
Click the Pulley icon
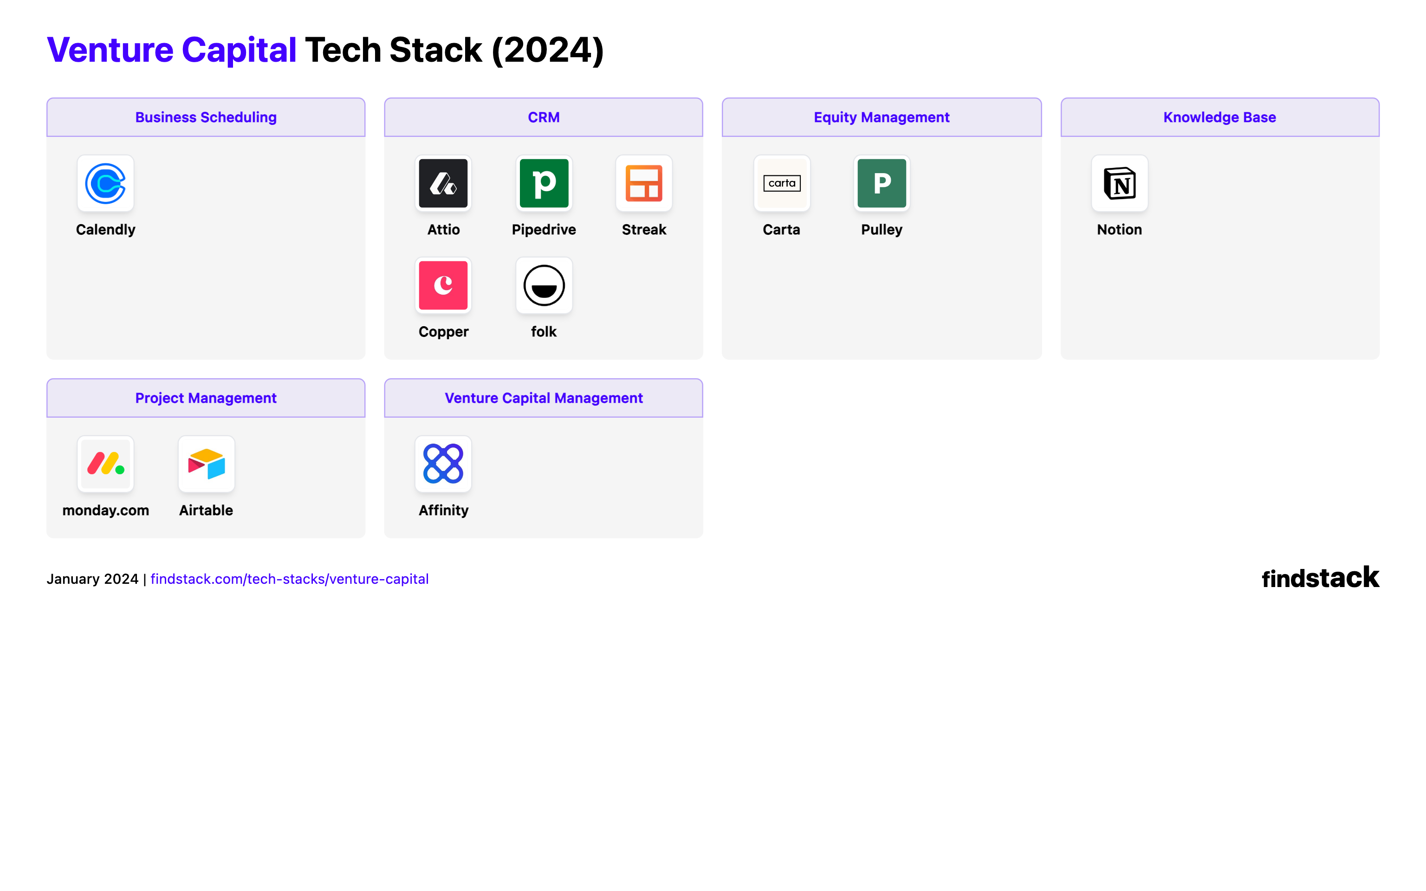[x=882, y=183]
